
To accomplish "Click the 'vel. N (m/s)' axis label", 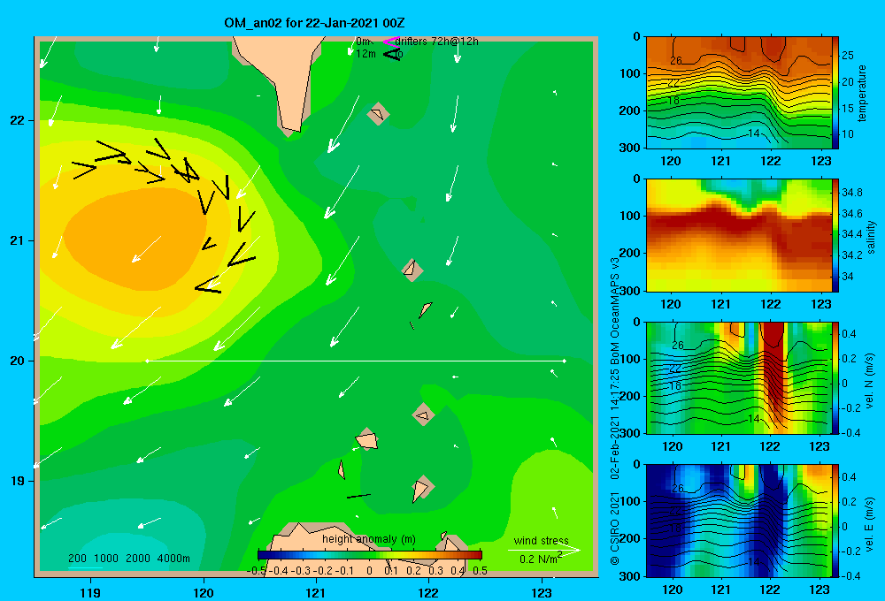I will [869, 381].
